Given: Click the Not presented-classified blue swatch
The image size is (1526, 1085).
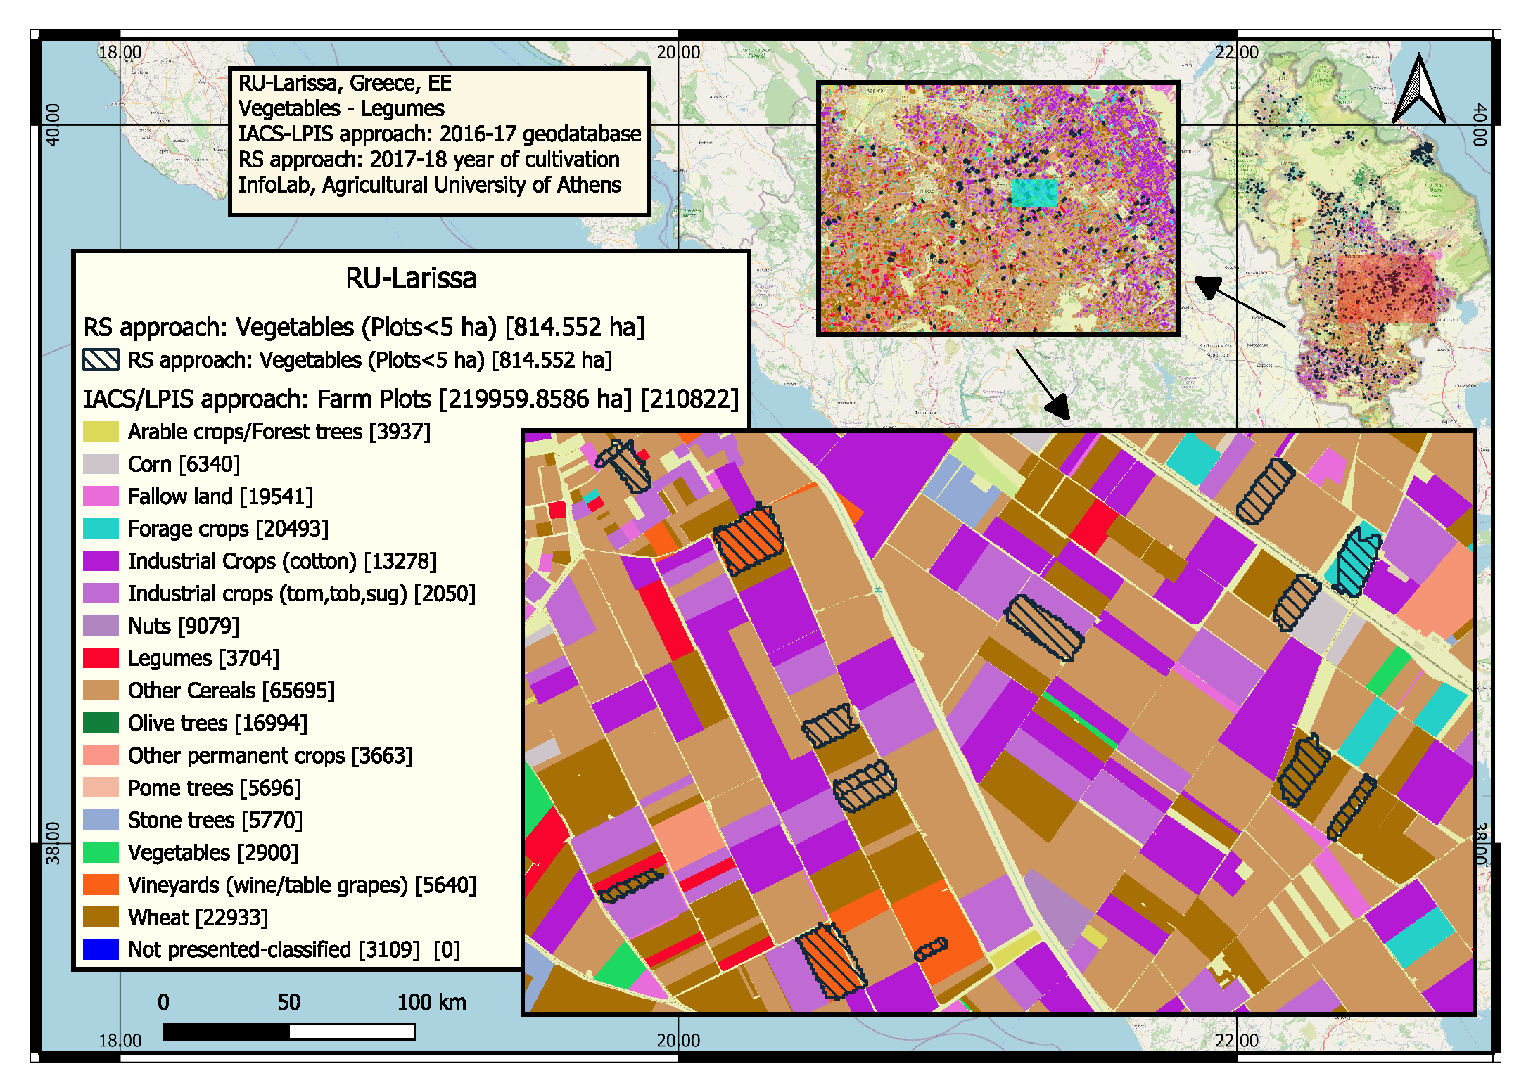Looking at the screenshot, I should (101, 949).
